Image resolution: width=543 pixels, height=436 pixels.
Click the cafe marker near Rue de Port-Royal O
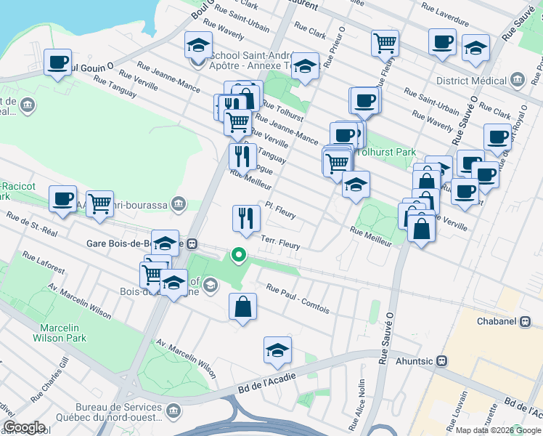coord(498,138)
